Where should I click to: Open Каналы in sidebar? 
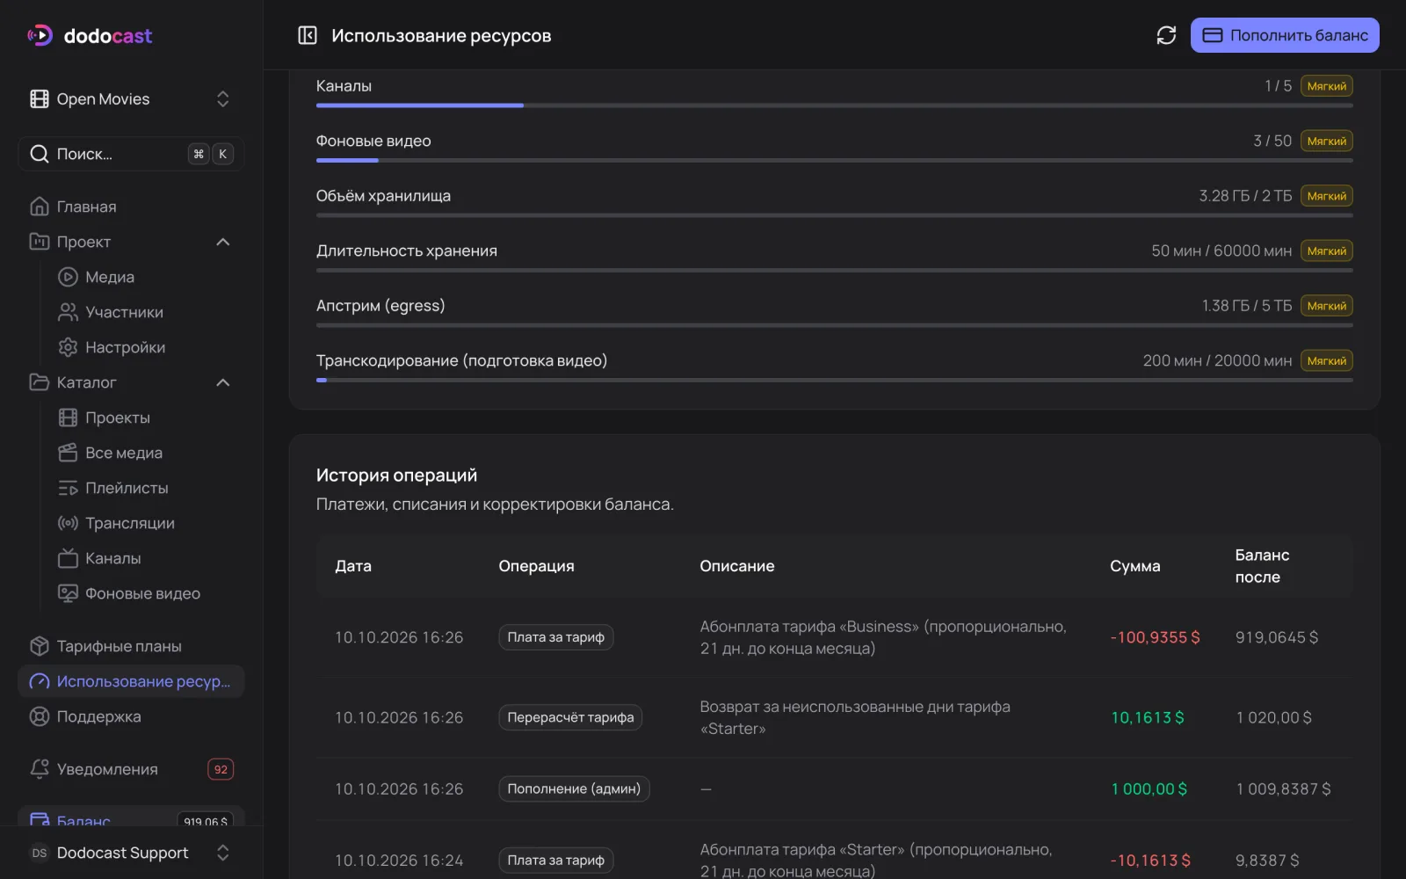click(145, 558)
